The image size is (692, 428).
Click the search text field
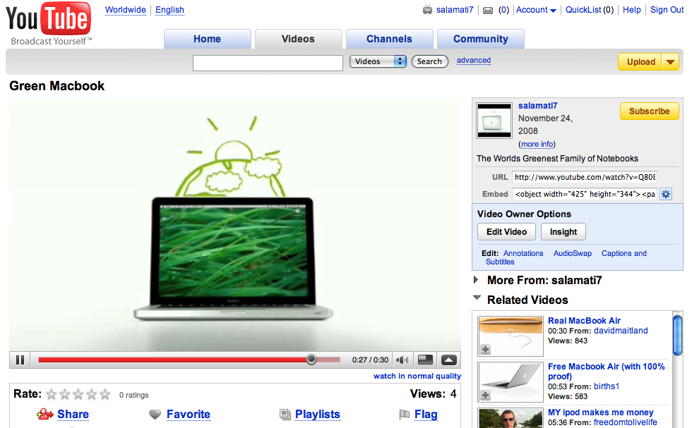(x=268, y=63)
